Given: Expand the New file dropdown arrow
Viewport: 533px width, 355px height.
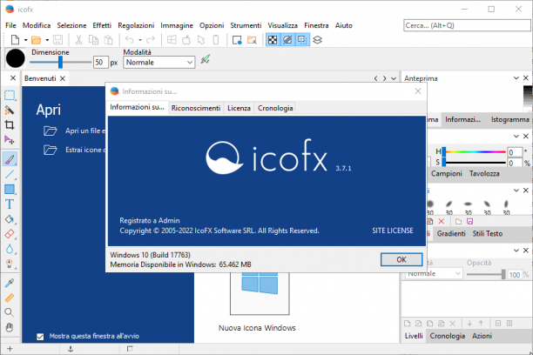Looking at the screenshot, I should click(25, 40).
